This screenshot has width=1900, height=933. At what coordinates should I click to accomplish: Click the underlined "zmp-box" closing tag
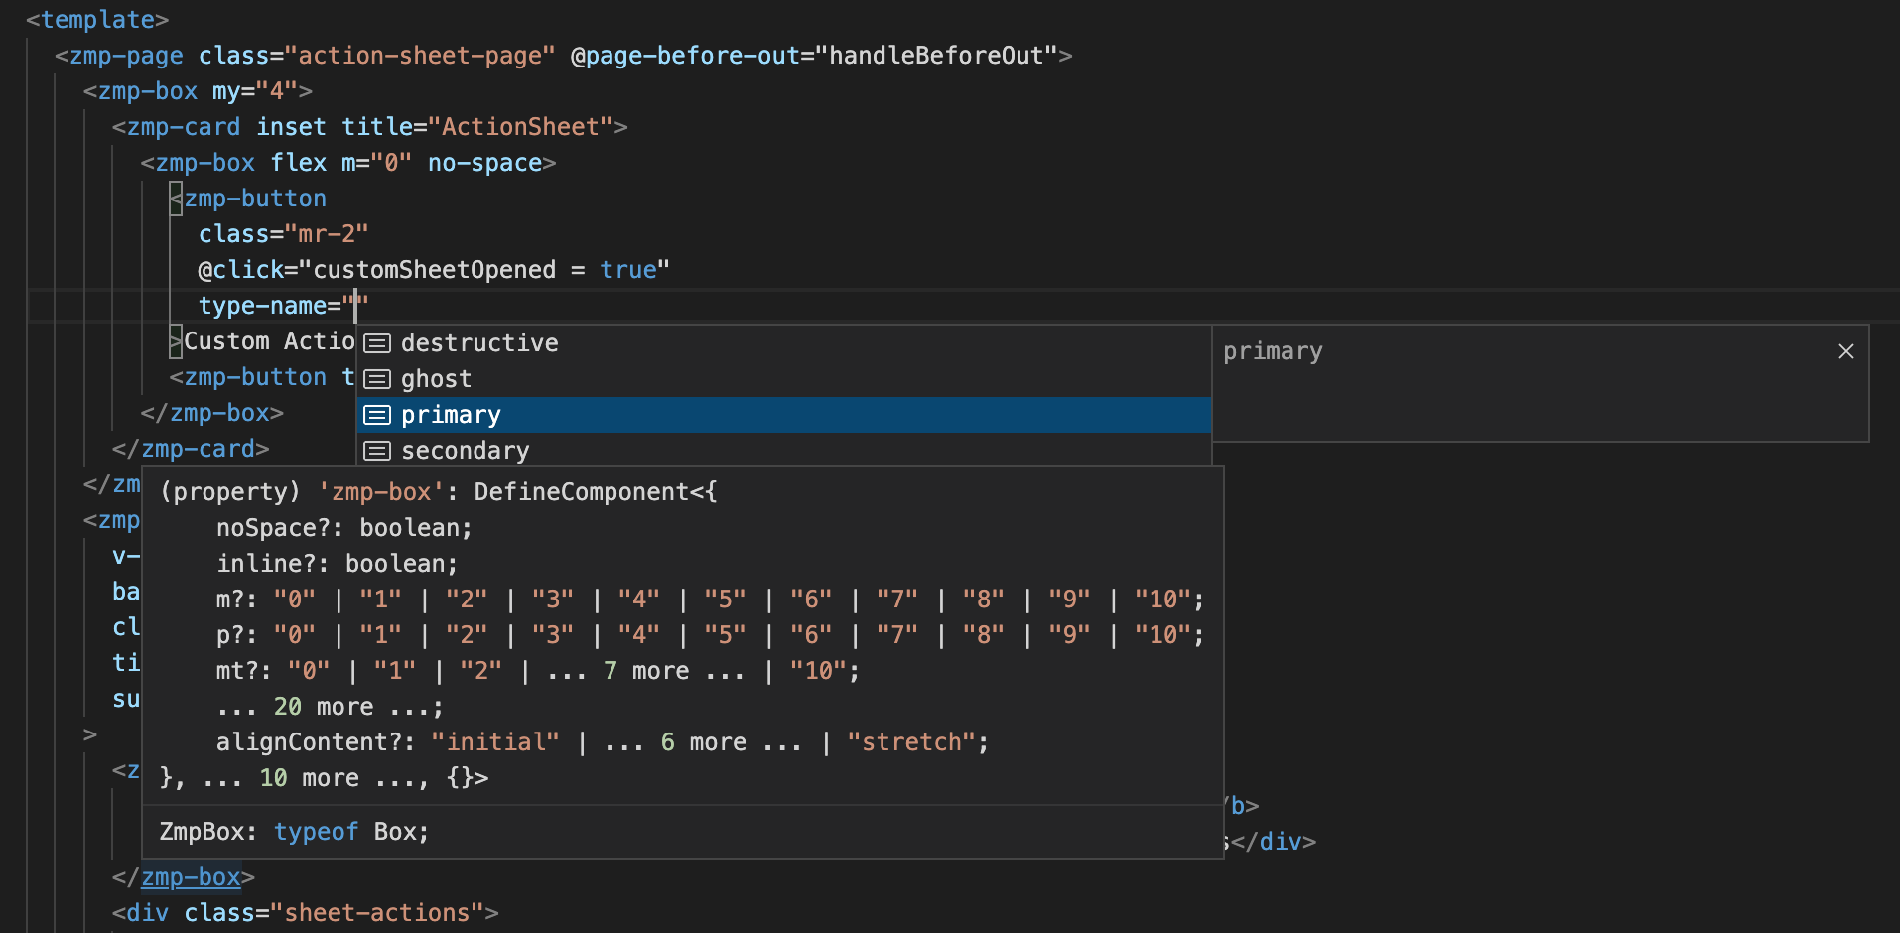[x=191, y=877]
